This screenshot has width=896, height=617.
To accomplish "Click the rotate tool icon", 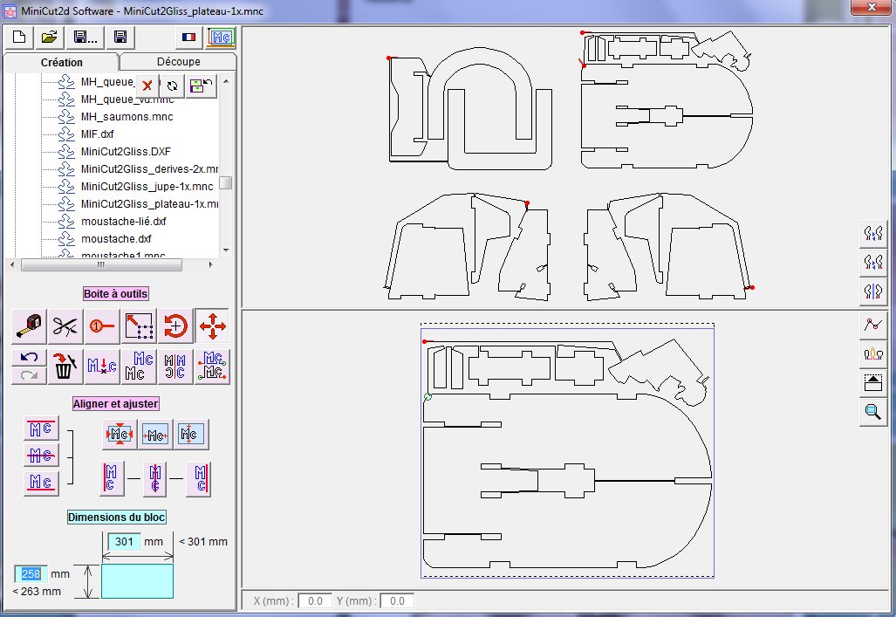I will (x=175, y=326).
